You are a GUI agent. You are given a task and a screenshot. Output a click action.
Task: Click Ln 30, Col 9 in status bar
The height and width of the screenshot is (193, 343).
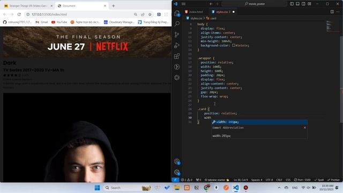[241, 180]
